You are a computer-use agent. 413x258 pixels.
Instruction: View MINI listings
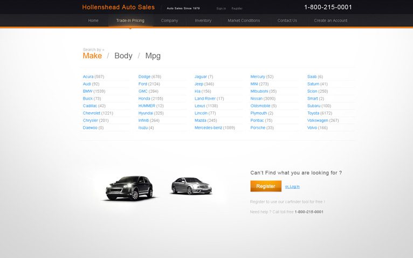pyautogui.click(x=254, y=84)
